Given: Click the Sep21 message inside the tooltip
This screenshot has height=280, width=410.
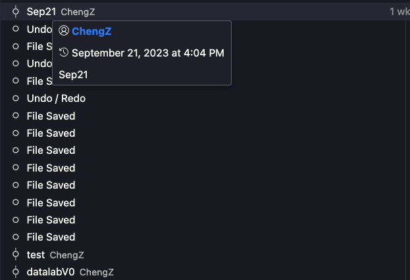Looking at the screenshot, I should point(73,75).
